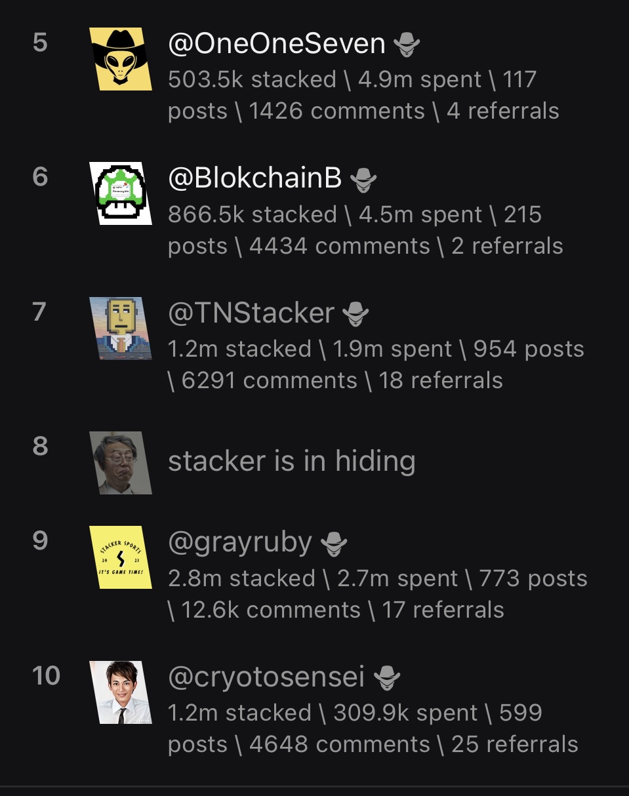Click rank number 5 in the leaderboard
This screenshot has height=796, width=629.
(40, 43)
